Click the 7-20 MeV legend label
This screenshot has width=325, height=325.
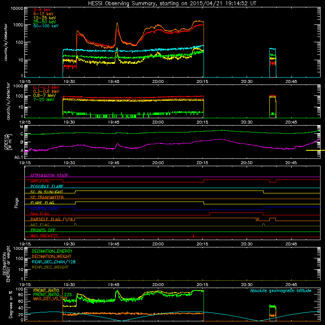click(43, 100)
